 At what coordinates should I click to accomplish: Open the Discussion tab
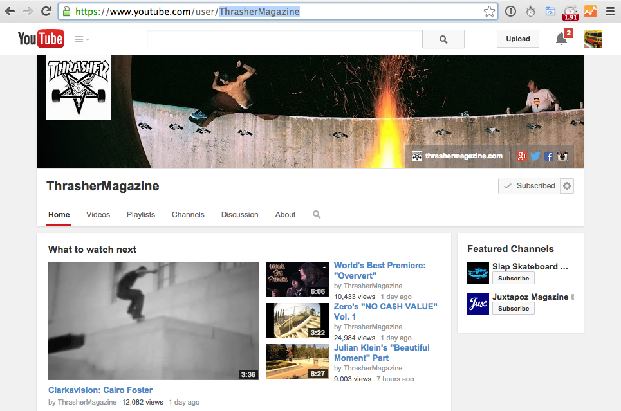tap(239, 215)
